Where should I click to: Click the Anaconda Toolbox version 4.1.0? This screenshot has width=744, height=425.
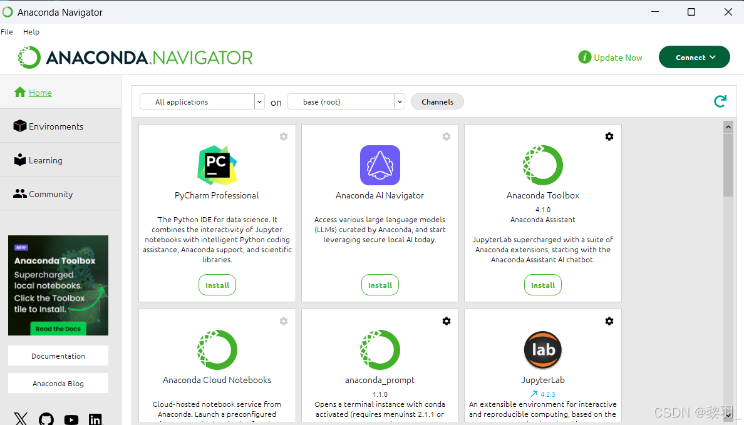click(x=543, y=210)
